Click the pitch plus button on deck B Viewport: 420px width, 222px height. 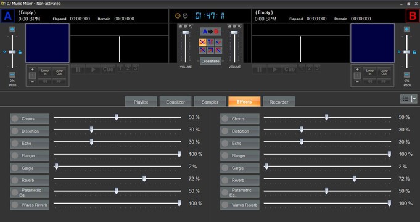click(406, 29)
